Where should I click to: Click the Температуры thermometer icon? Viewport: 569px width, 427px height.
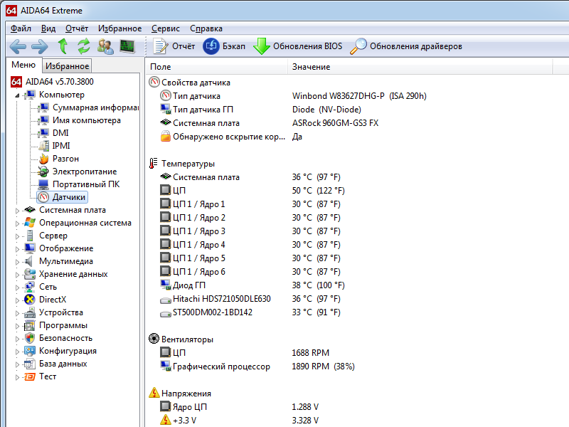coord(154,164)
